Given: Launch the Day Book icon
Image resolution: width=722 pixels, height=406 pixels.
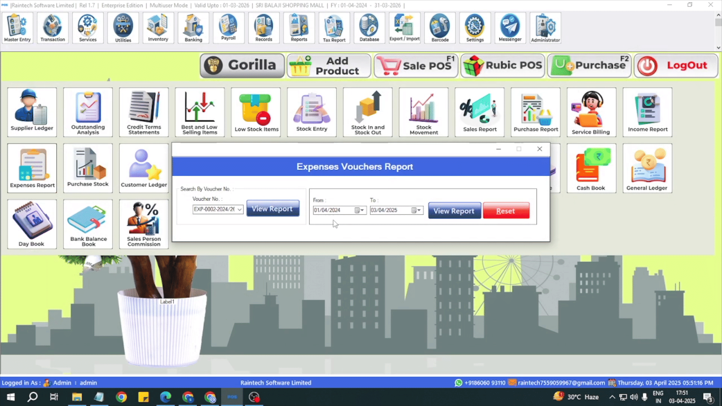Looking at the screenshot, I should click(x=32, y=224).
